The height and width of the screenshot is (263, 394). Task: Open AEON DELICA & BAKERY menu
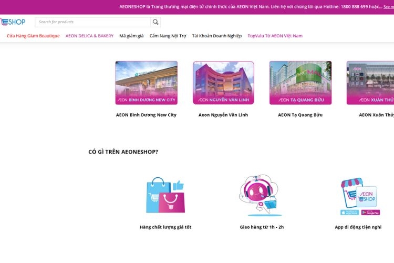click(x=89, y=36)
